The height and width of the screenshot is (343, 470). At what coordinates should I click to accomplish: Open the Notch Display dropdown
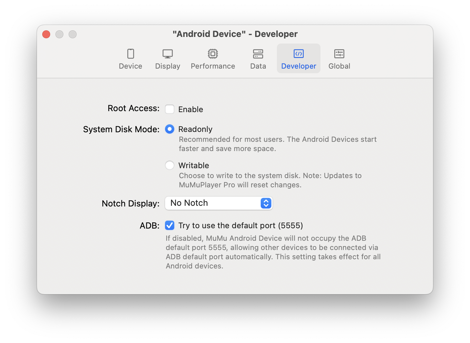click(218, 203)
